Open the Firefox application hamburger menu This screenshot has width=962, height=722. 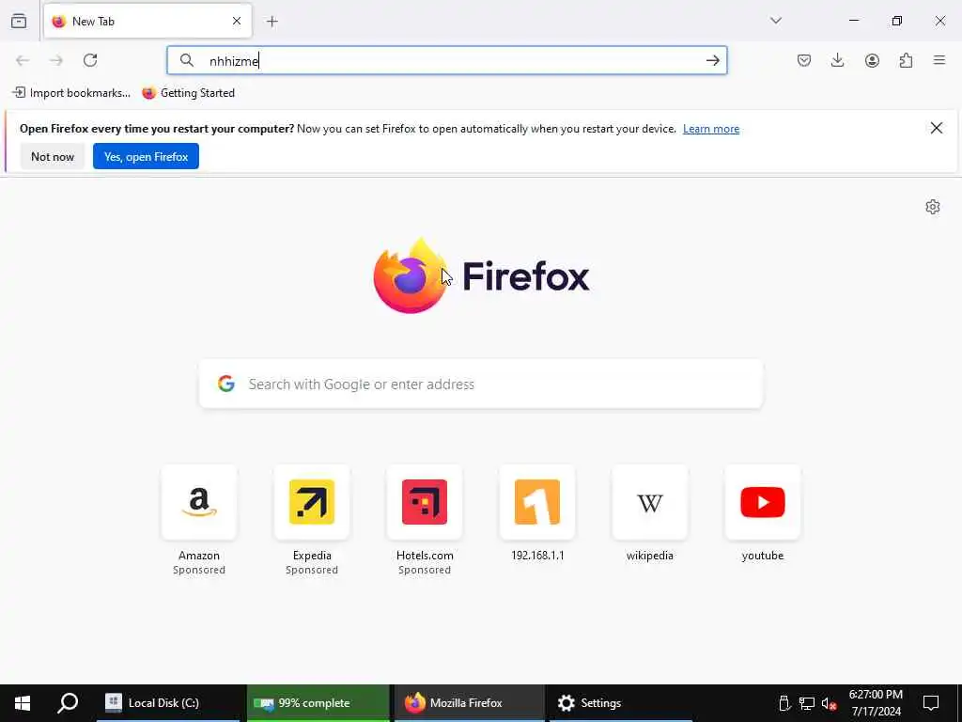point(939,60)
